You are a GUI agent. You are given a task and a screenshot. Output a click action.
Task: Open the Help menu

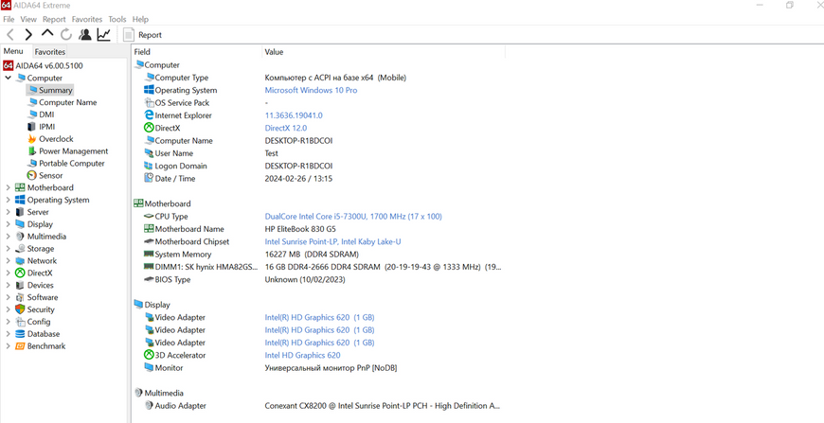click(140, 19)
